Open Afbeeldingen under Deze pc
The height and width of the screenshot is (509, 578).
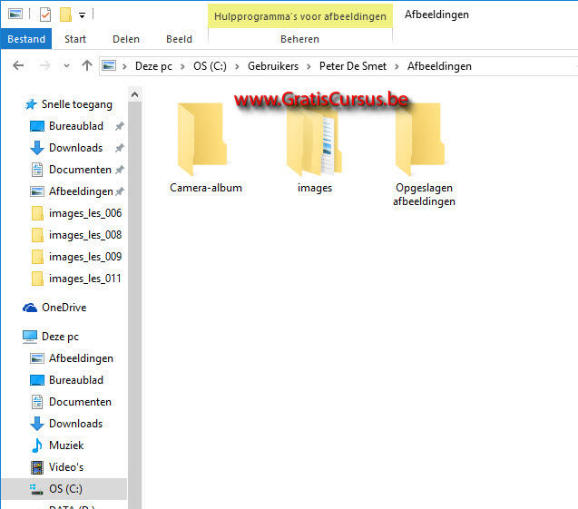coord(81,358)
